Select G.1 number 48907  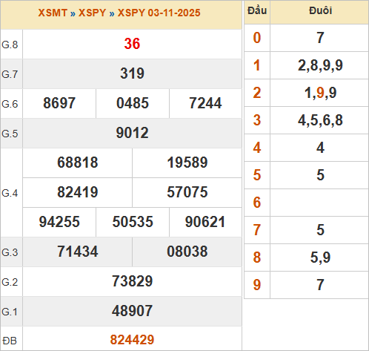(132, 311)
